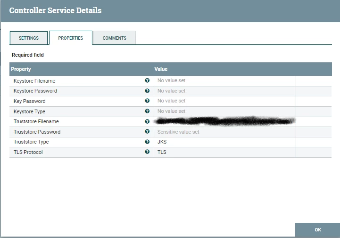Click help icon for Keystore Filename
Screen dimensions: 340x238
(x=147, y=81)
